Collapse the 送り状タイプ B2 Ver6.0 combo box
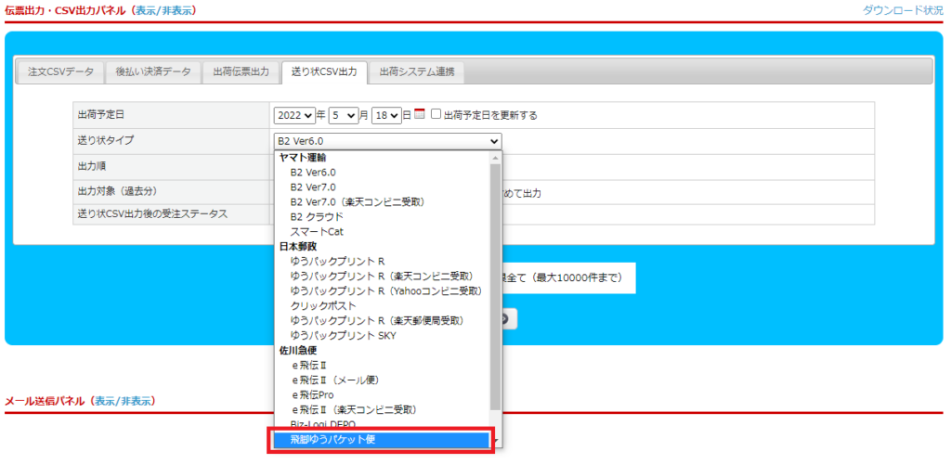Image resolution: width=951 pixels, height=464 pixels. coord(387,141)
